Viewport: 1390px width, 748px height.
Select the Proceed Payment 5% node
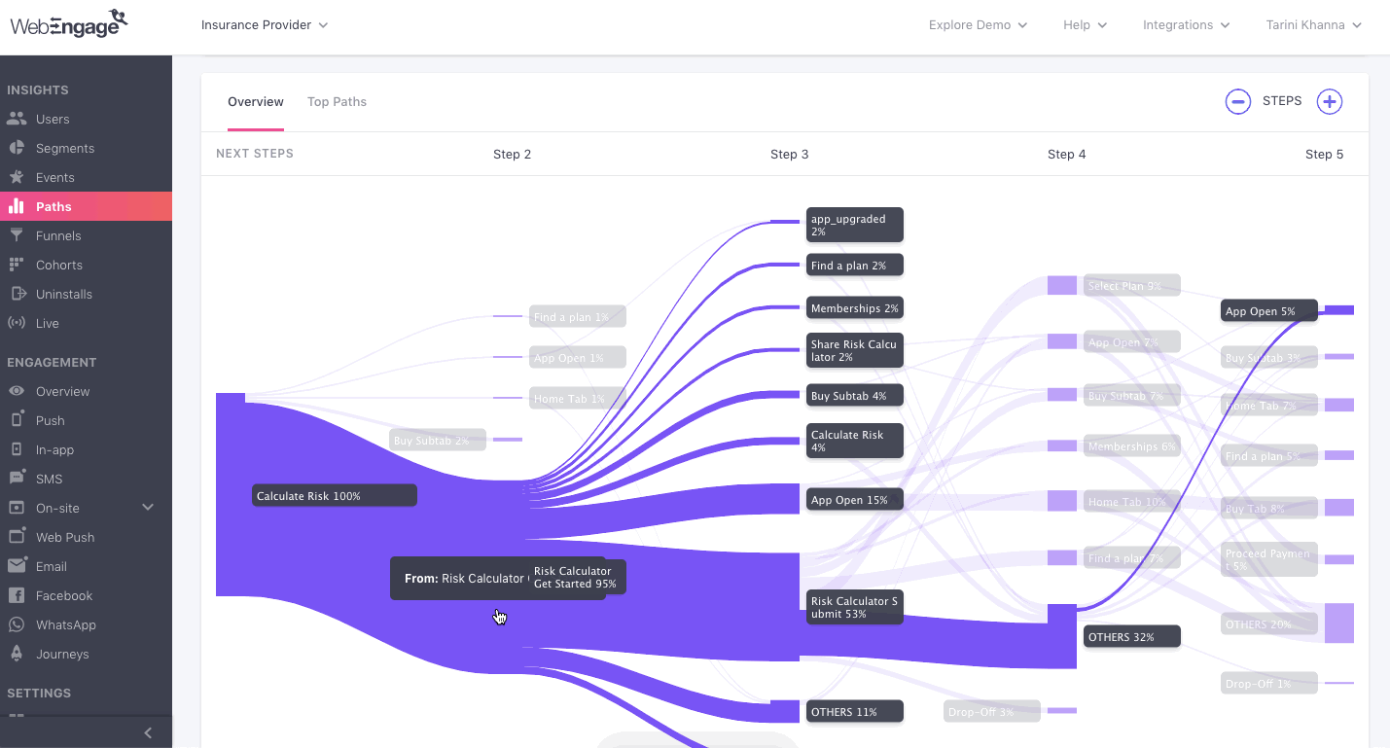1269,559
